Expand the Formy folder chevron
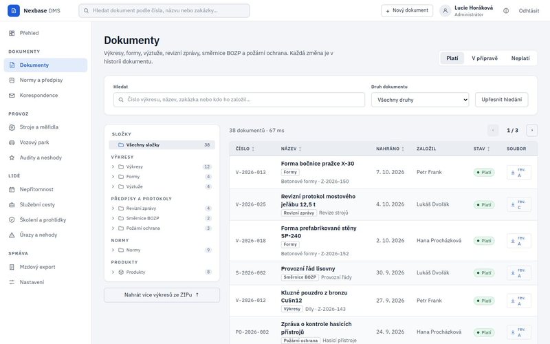 (113, 177)
